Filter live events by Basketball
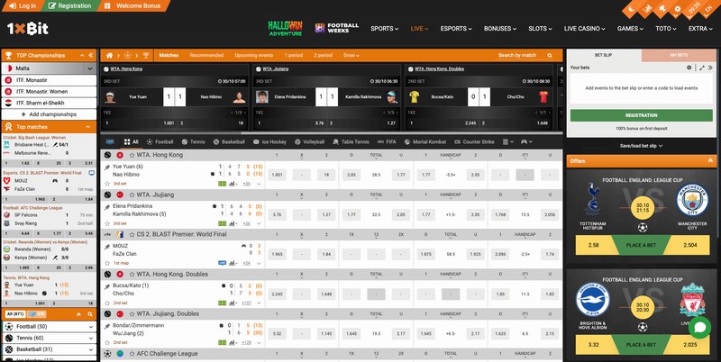 pyautogui.click(x=229, y=142)
